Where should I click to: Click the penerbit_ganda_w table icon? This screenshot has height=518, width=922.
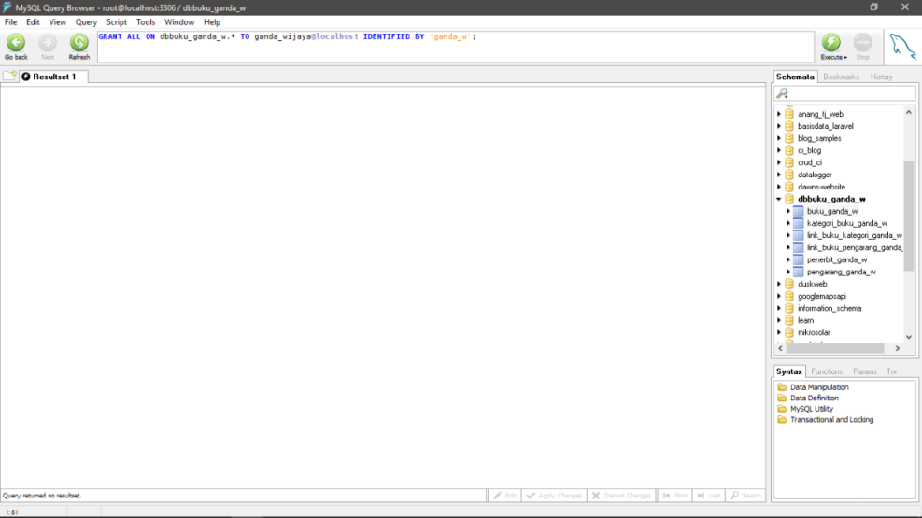pos(798,259)
